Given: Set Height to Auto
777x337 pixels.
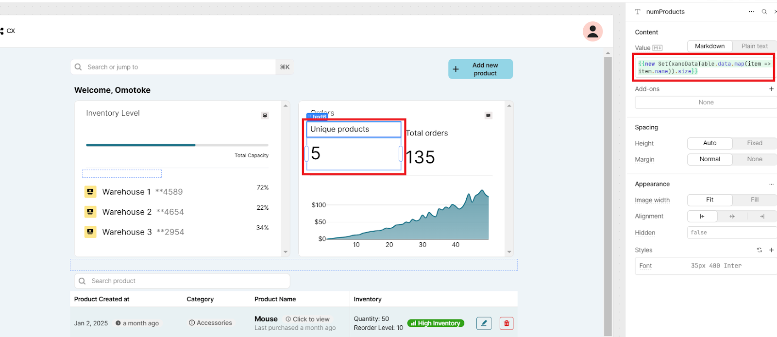Looking at the screenshot, I should pyautogui.click(x=709, y=143).
